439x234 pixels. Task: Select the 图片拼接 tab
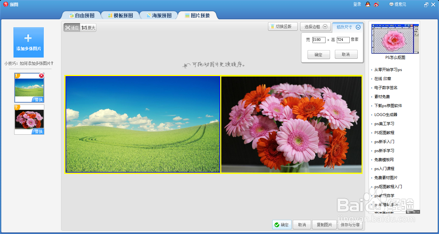tap(197, 15)
